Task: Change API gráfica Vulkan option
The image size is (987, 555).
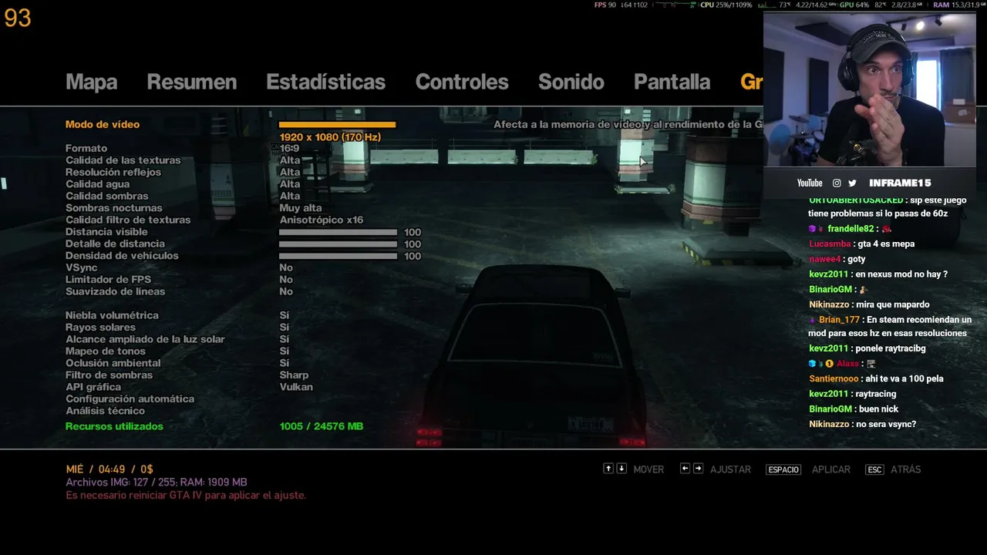Action: [296, 387]
